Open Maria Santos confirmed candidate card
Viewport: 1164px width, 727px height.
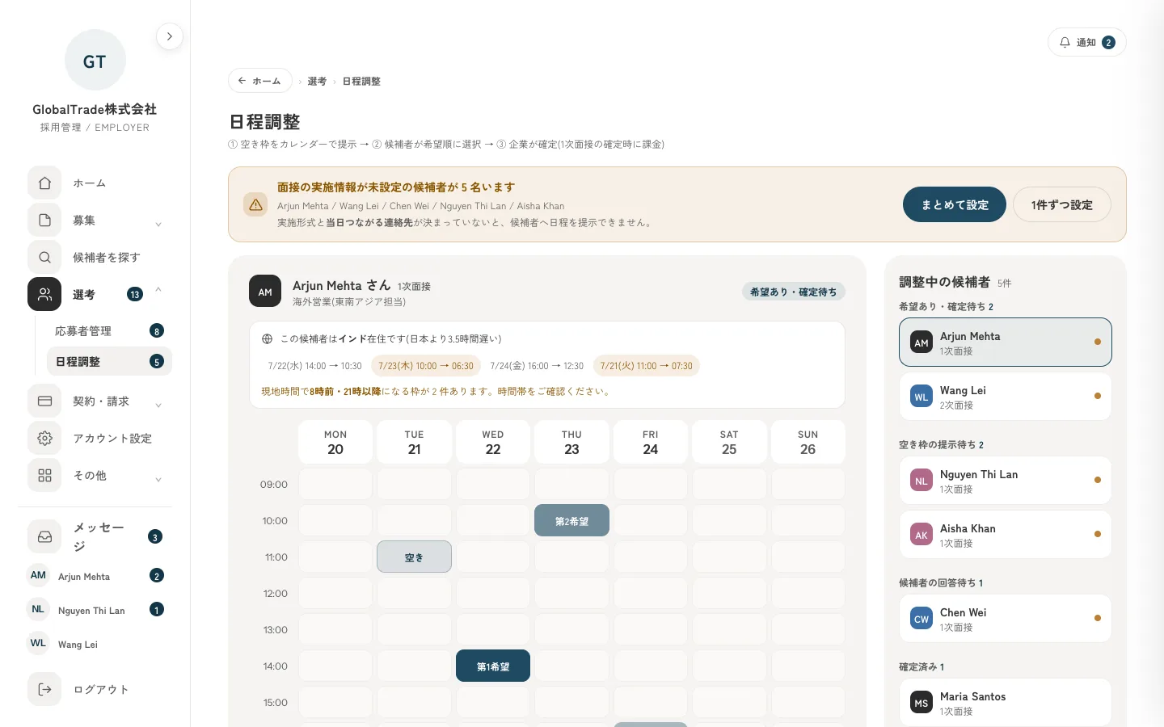(1006, 703)
